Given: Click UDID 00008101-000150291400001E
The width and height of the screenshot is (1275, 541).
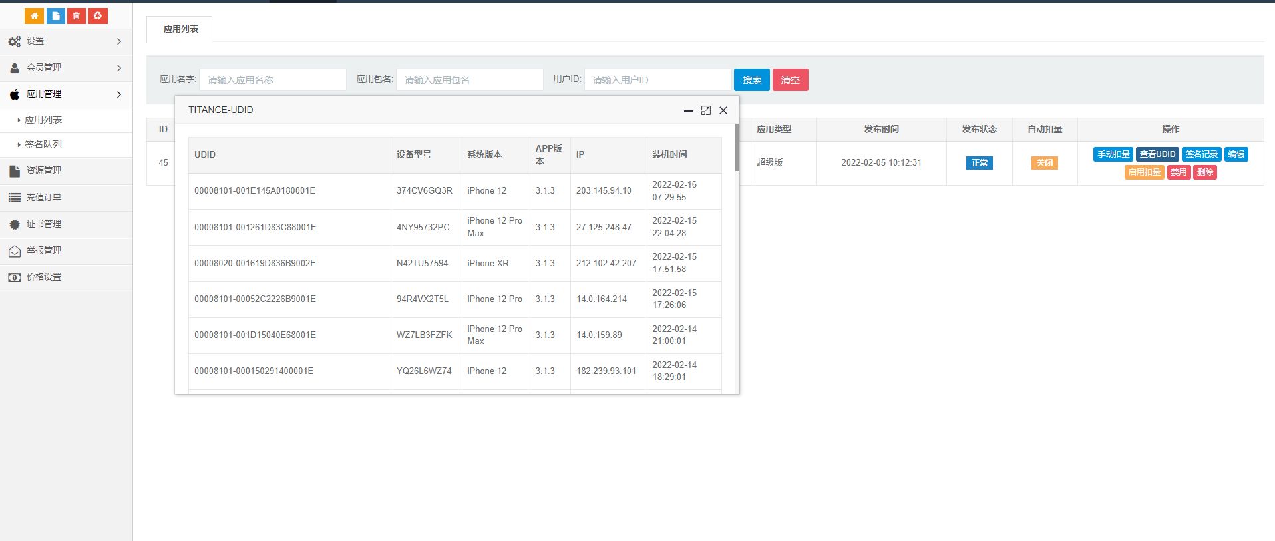Looking at the screenshot, I should (x=254, y=371).
